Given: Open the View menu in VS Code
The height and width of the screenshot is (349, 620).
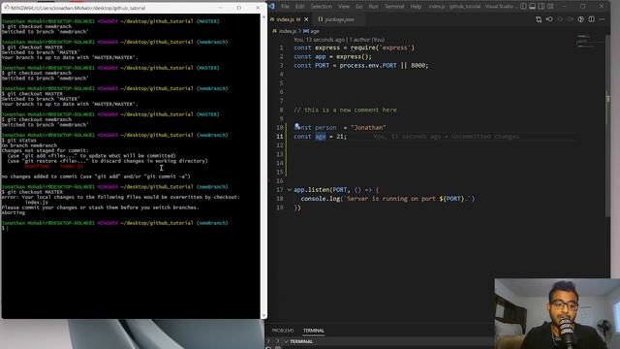Looking at the screenshot, I should [x=344, y=7].
